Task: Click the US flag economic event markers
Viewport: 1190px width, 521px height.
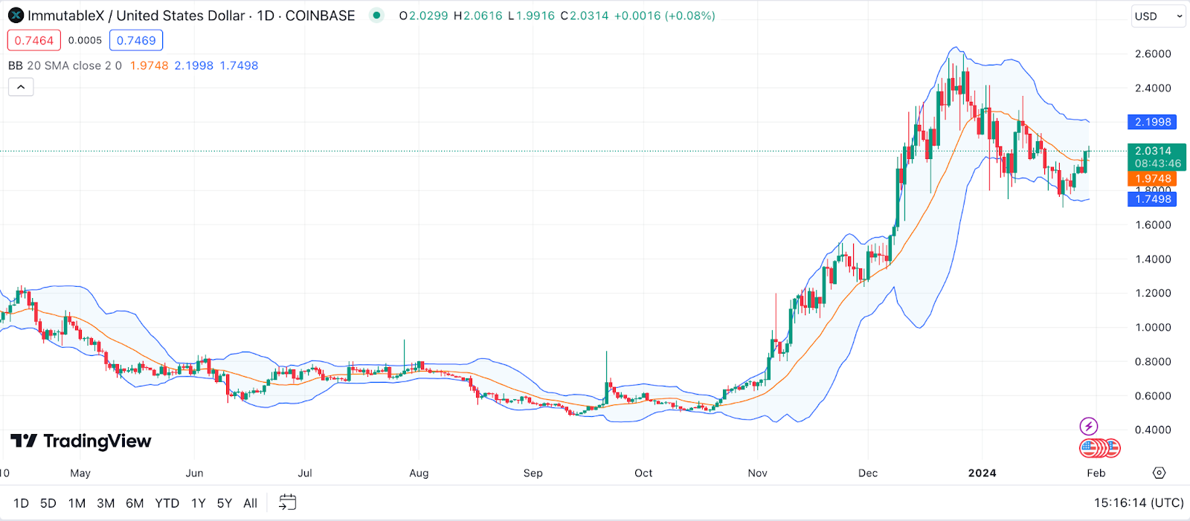Action: click(x=1100, y=448)
